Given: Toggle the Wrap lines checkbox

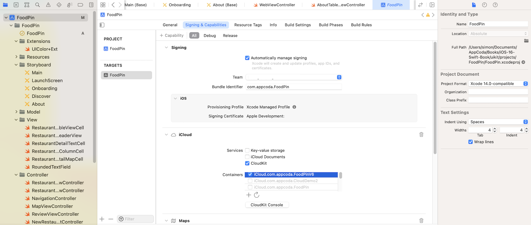Looking at the screenshot, I should 470,142.
